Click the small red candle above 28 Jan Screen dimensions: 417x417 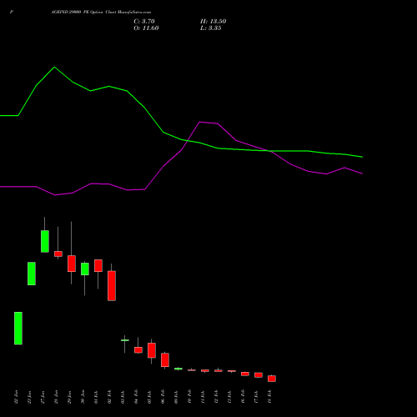(x=58, y=254)
